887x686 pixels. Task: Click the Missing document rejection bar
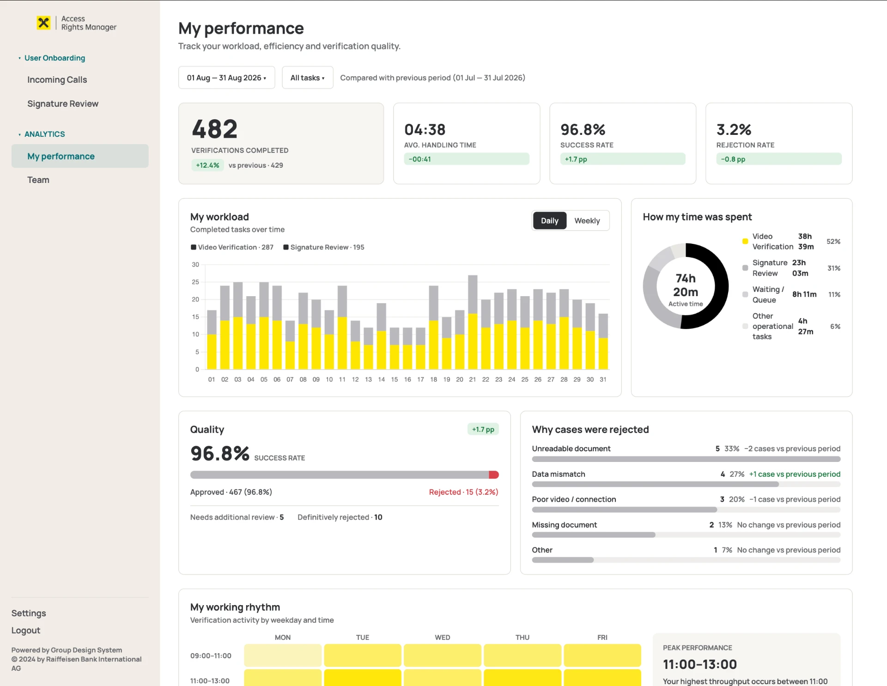tap(686, 535)
